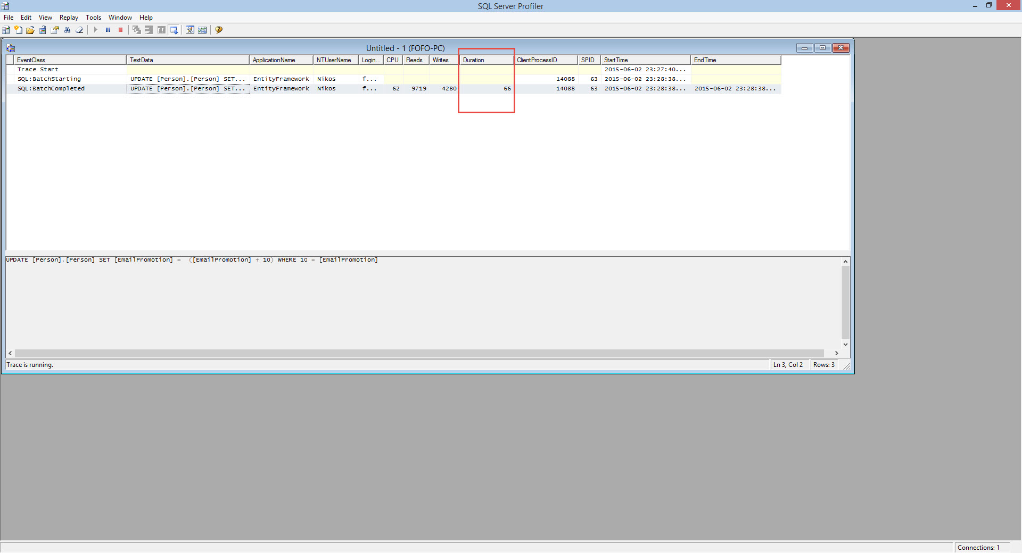Click the CPU value 62

(396, 89)
